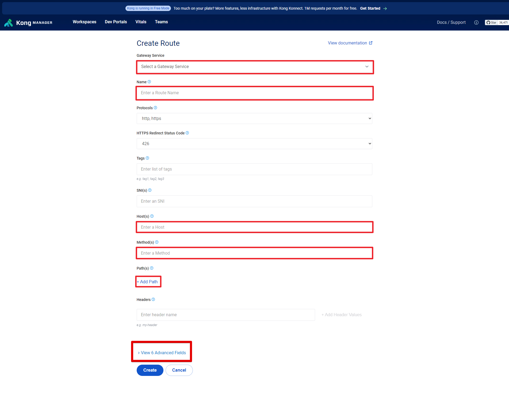This screenshot has height=400, width=509.
Task: Focus the Enter a Route Name field
Action: (x=254, y=93)
